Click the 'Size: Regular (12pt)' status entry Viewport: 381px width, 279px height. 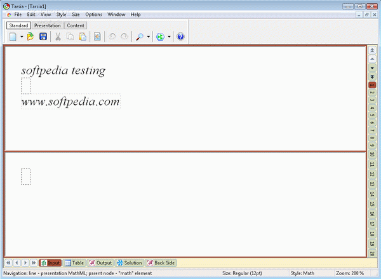(x=243, y=273)
